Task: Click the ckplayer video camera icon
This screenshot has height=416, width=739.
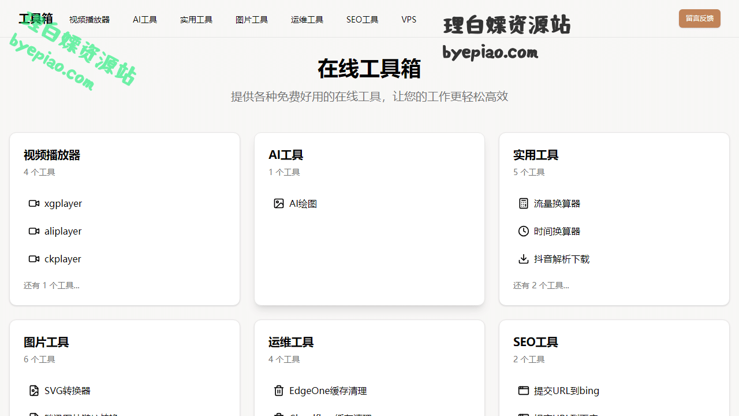Action: pos(34,259)
